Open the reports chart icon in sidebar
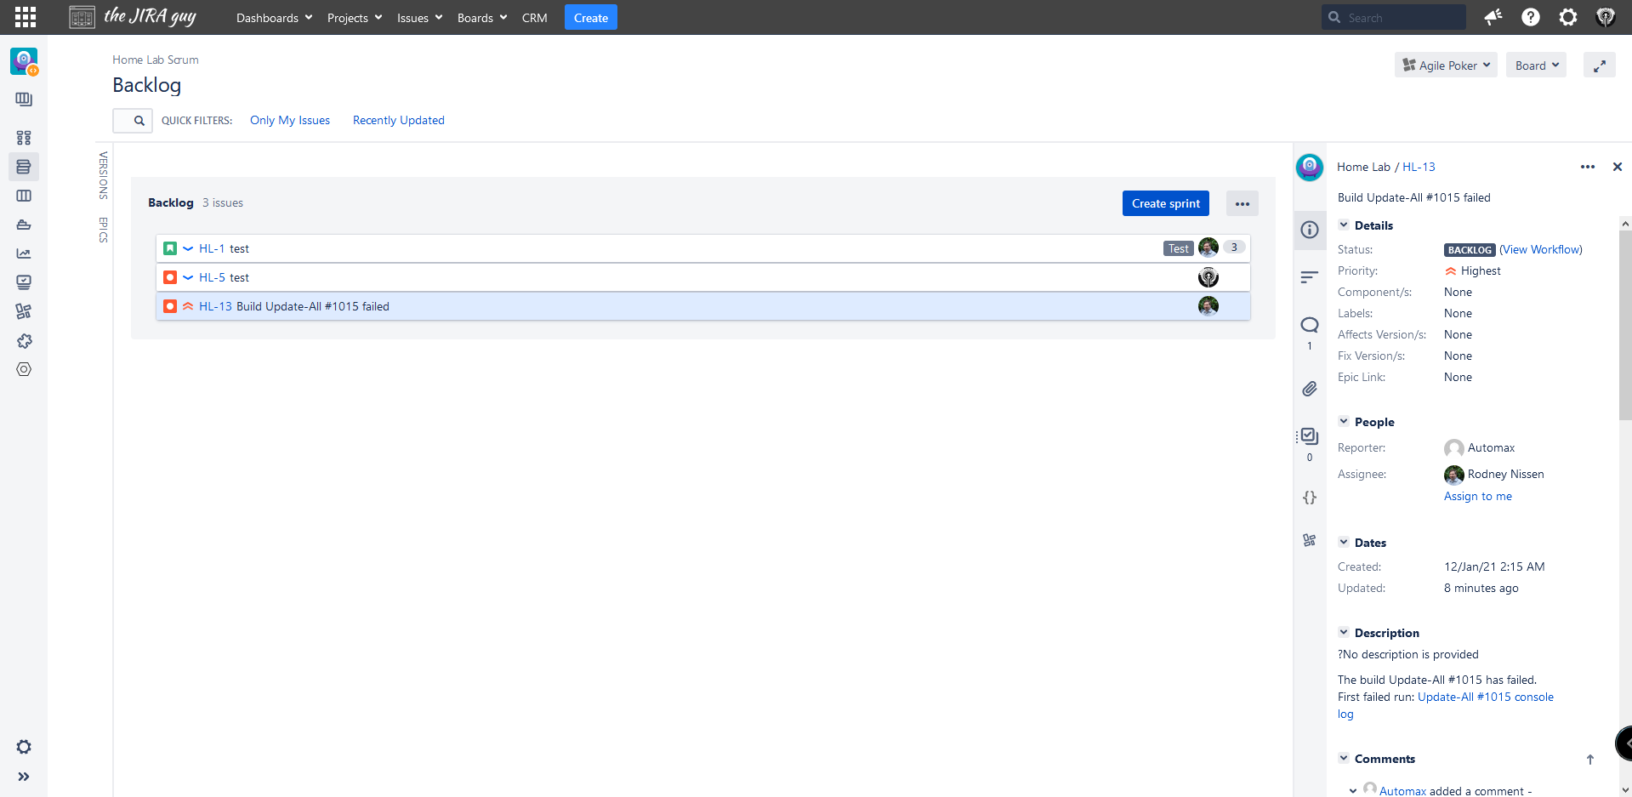The height and width of the screenshot is (797, 1632). (x=24, y=253)
